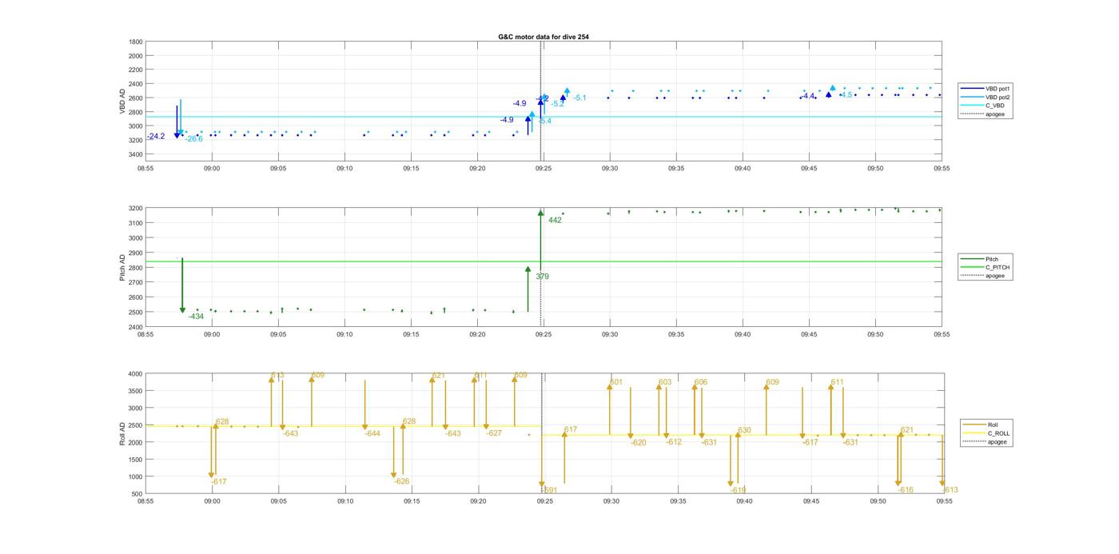Click the '-4.4' VBD data label
Viewport: 1119px width, 554px height.
pos(808,97)
